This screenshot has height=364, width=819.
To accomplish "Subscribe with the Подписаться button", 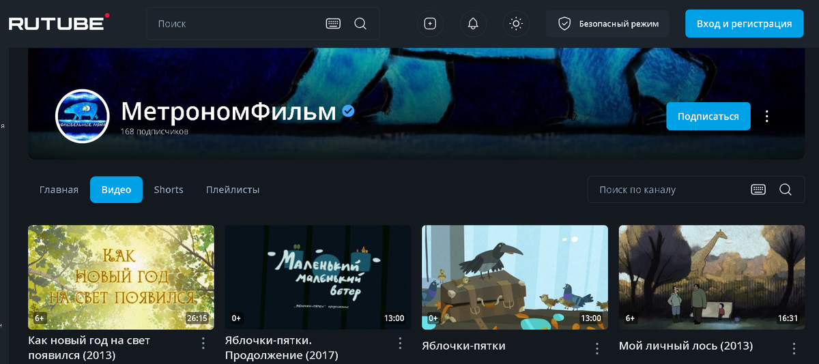I will 708,116.
